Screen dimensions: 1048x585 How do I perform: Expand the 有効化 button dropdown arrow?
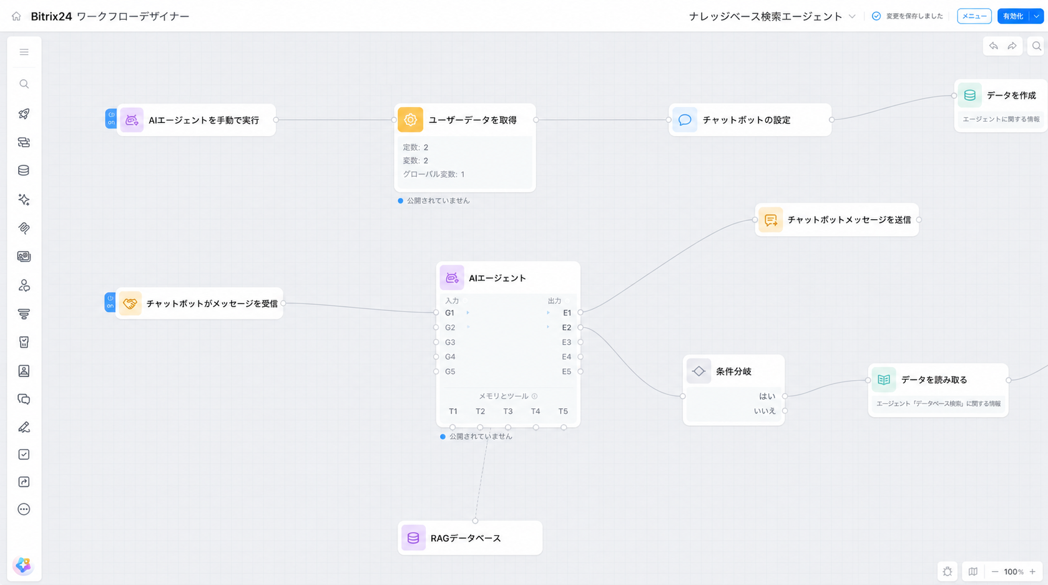[1037, 16]
